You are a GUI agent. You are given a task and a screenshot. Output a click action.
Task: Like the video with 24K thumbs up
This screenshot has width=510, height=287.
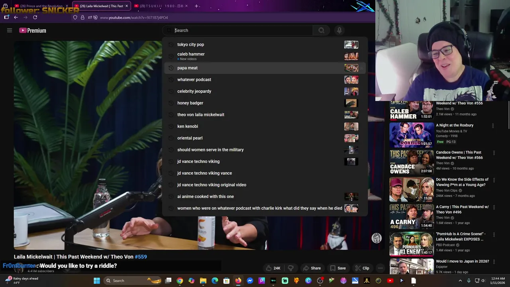273,268
